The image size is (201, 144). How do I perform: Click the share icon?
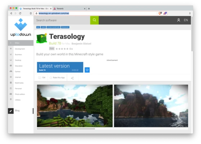72,78
